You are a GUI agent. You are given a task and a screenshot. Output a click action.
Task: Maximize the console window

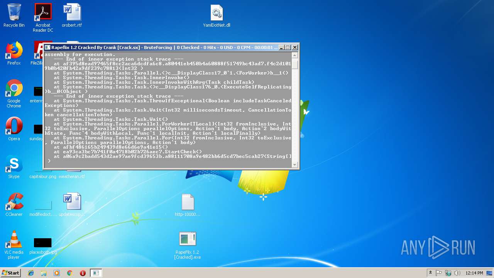288,47
